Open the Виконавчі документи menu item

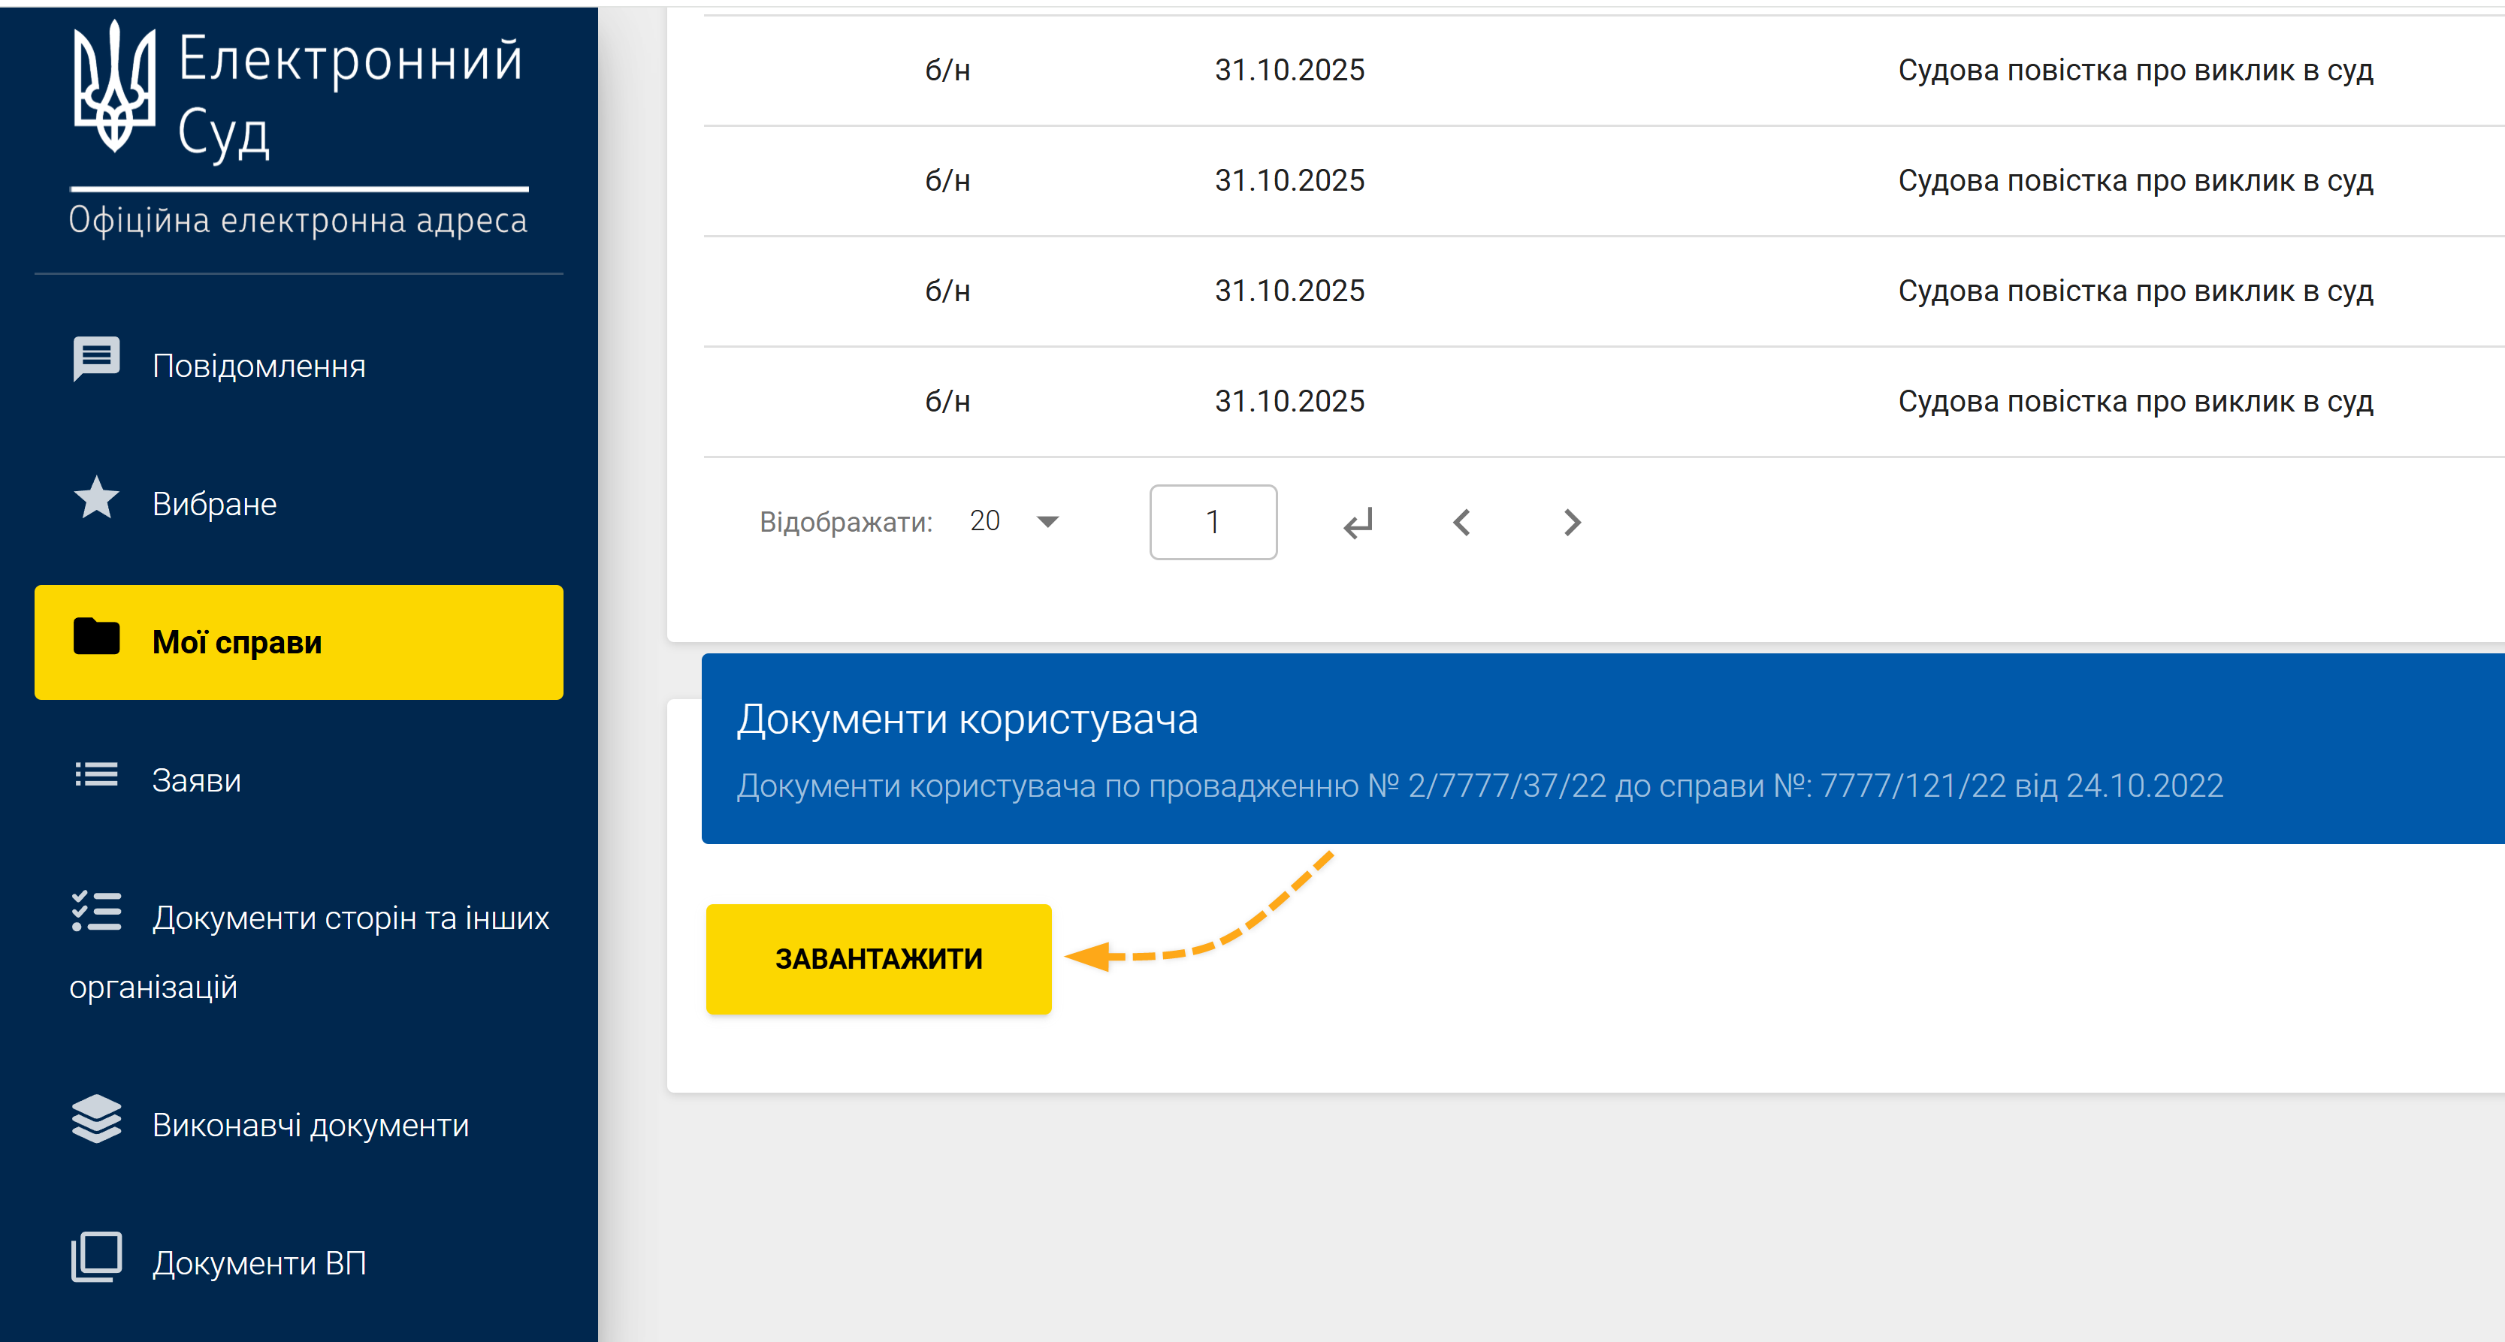310,1125
